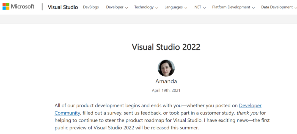This screenshot has width=297, height=134.
Task: Expand the .NET menu
Action: [199, 7]
